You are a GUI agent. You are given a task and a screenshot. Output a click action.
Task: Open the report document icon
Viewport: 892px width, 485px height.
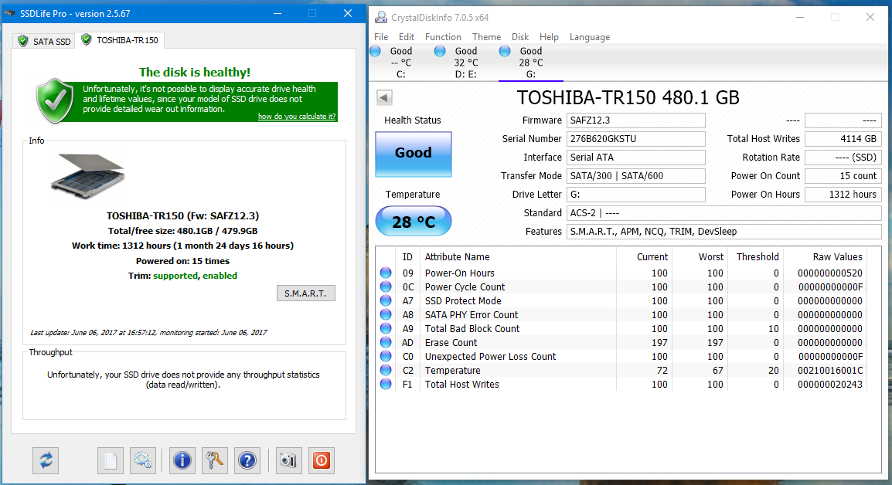coord(111,460)
